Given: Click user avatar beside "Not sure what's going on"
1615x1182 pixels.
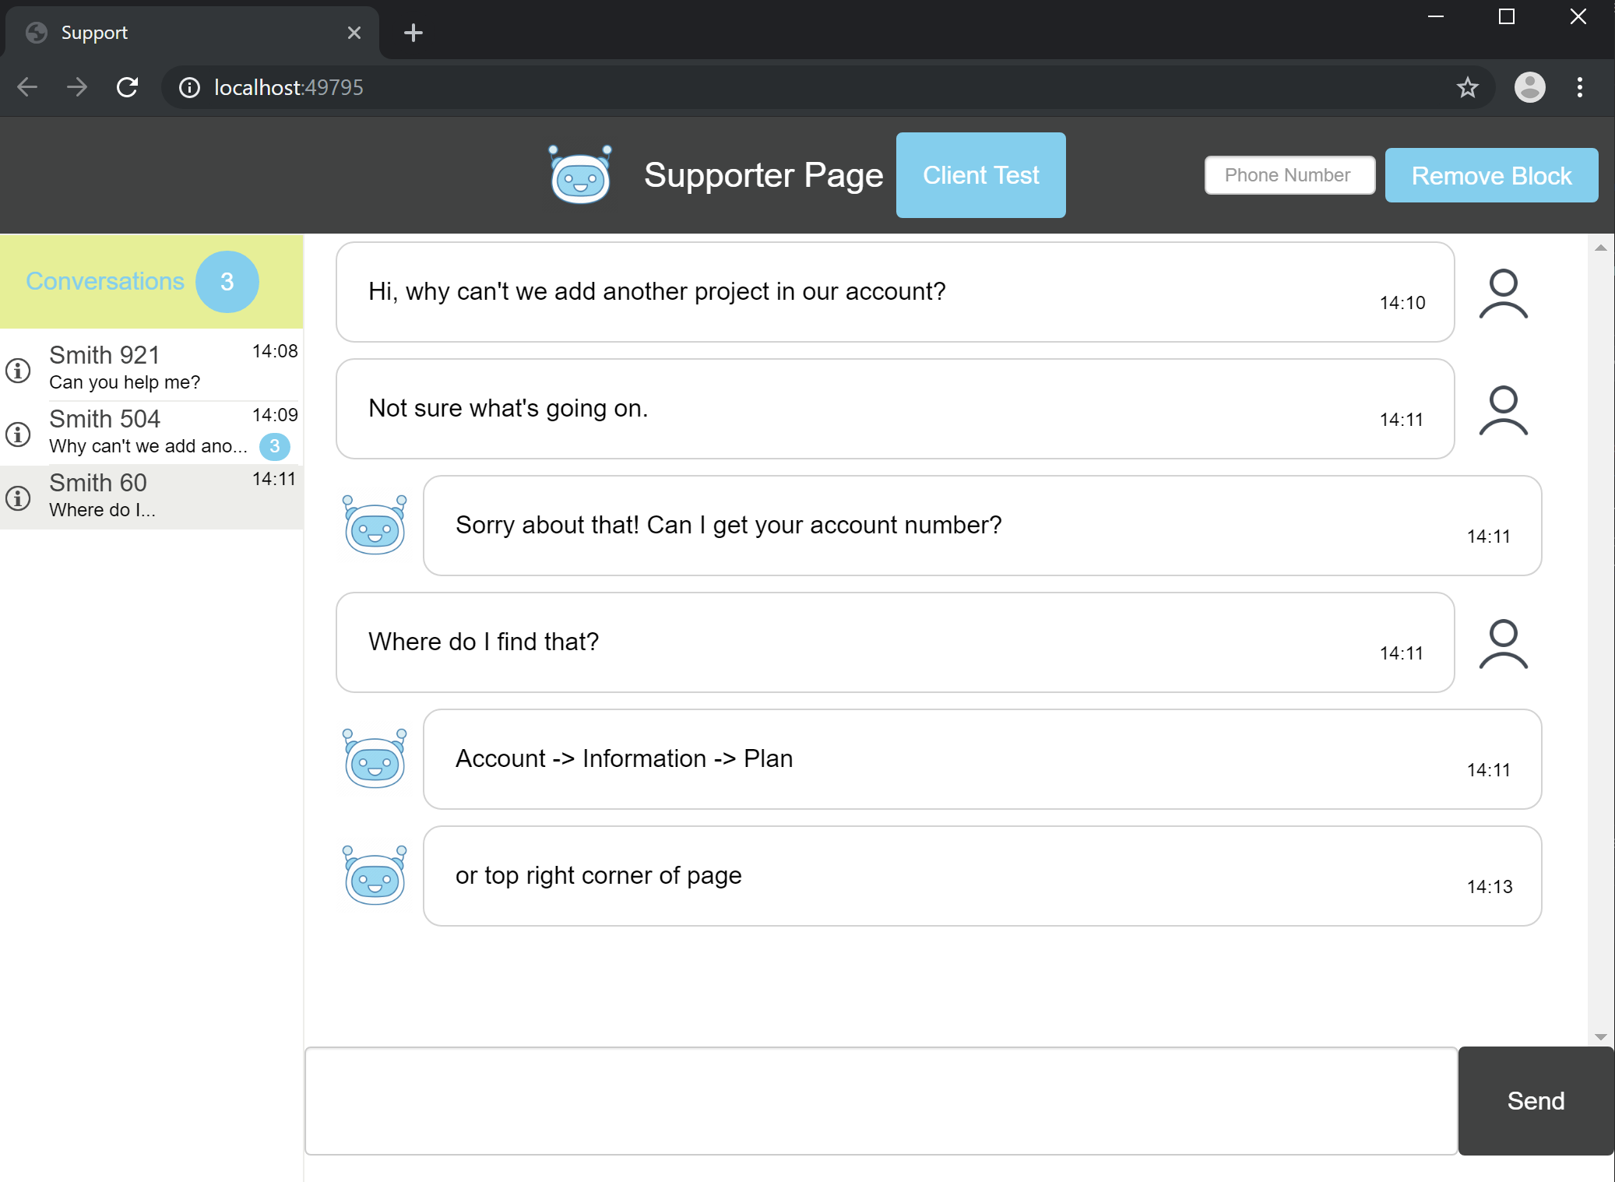Looking at the screenshot, I should 1503,410.
